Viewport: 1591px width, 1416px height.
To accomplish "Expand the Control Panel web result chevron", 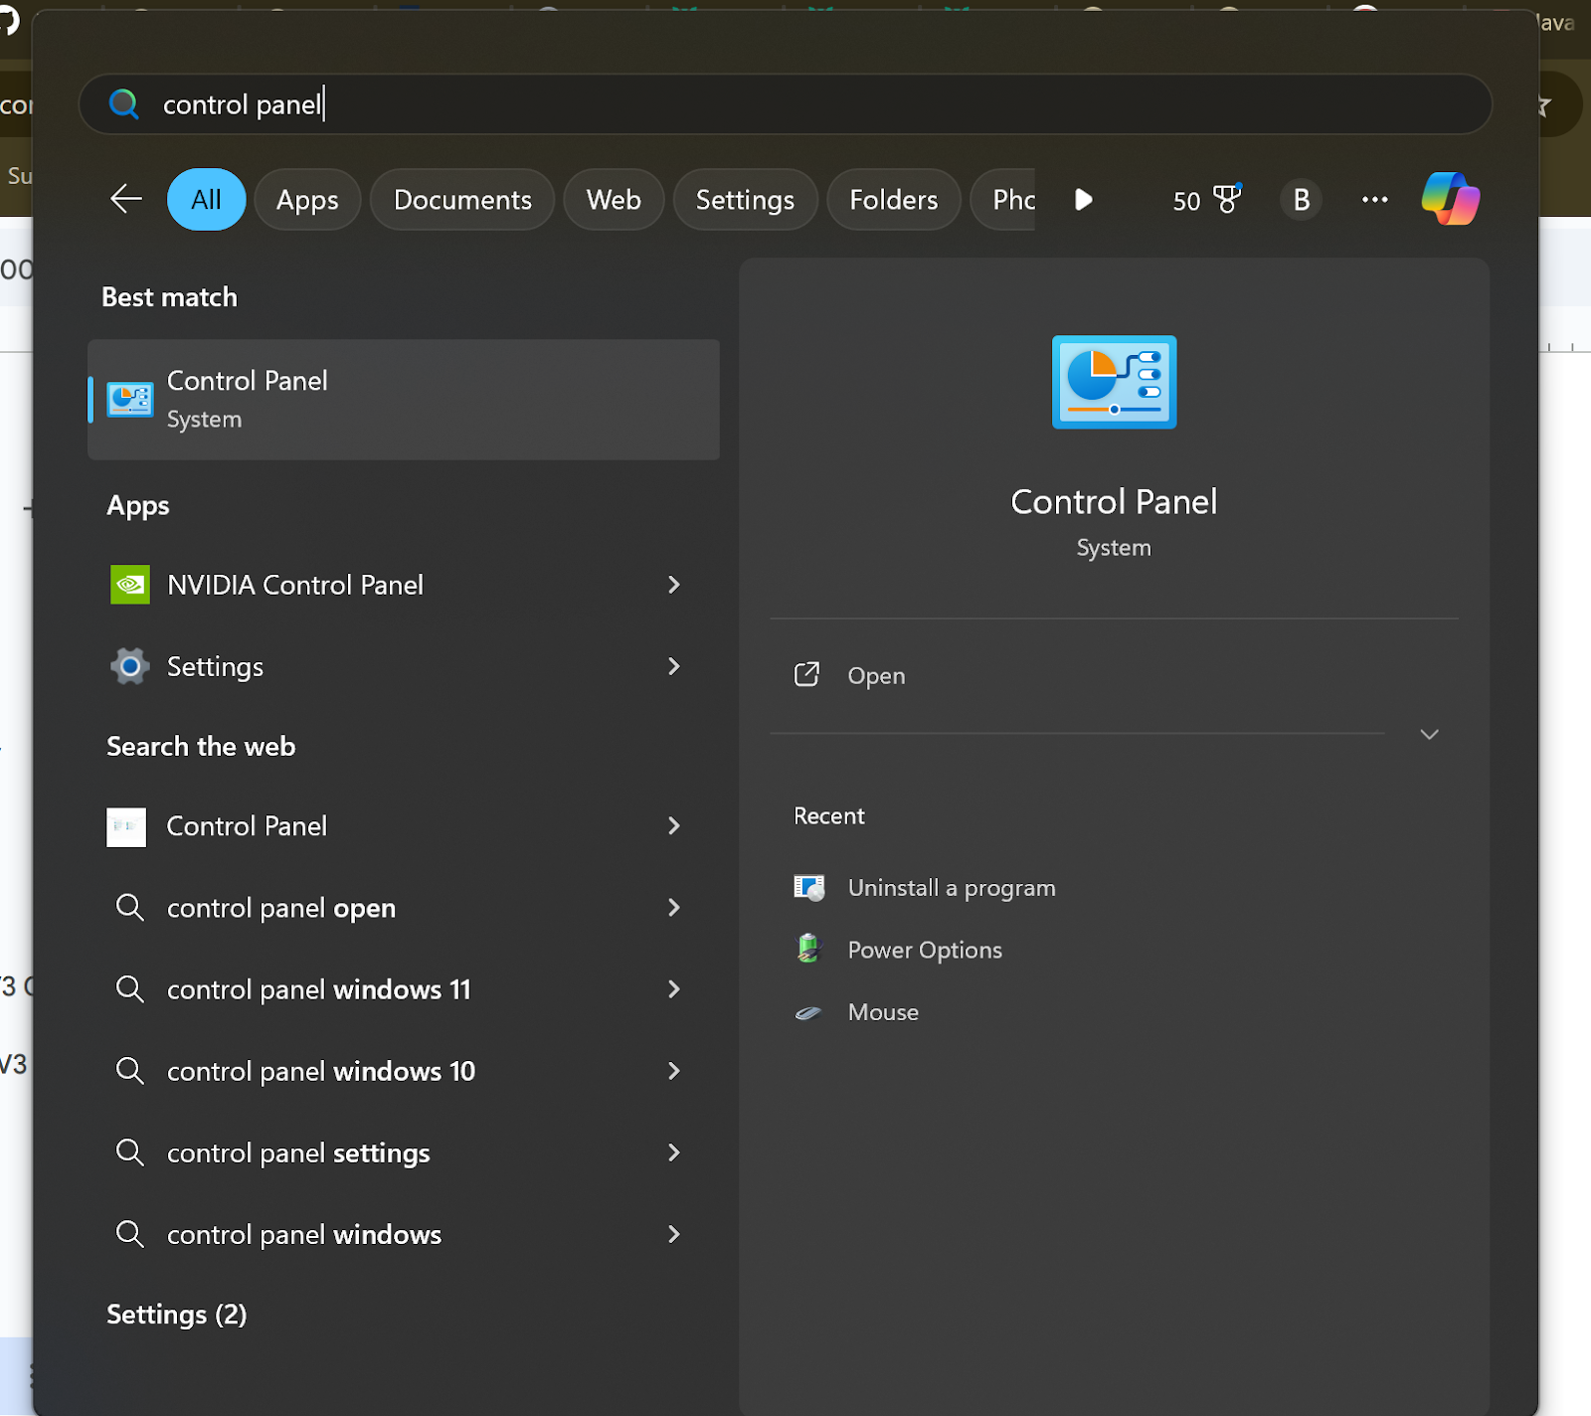I will click(674, 826).
